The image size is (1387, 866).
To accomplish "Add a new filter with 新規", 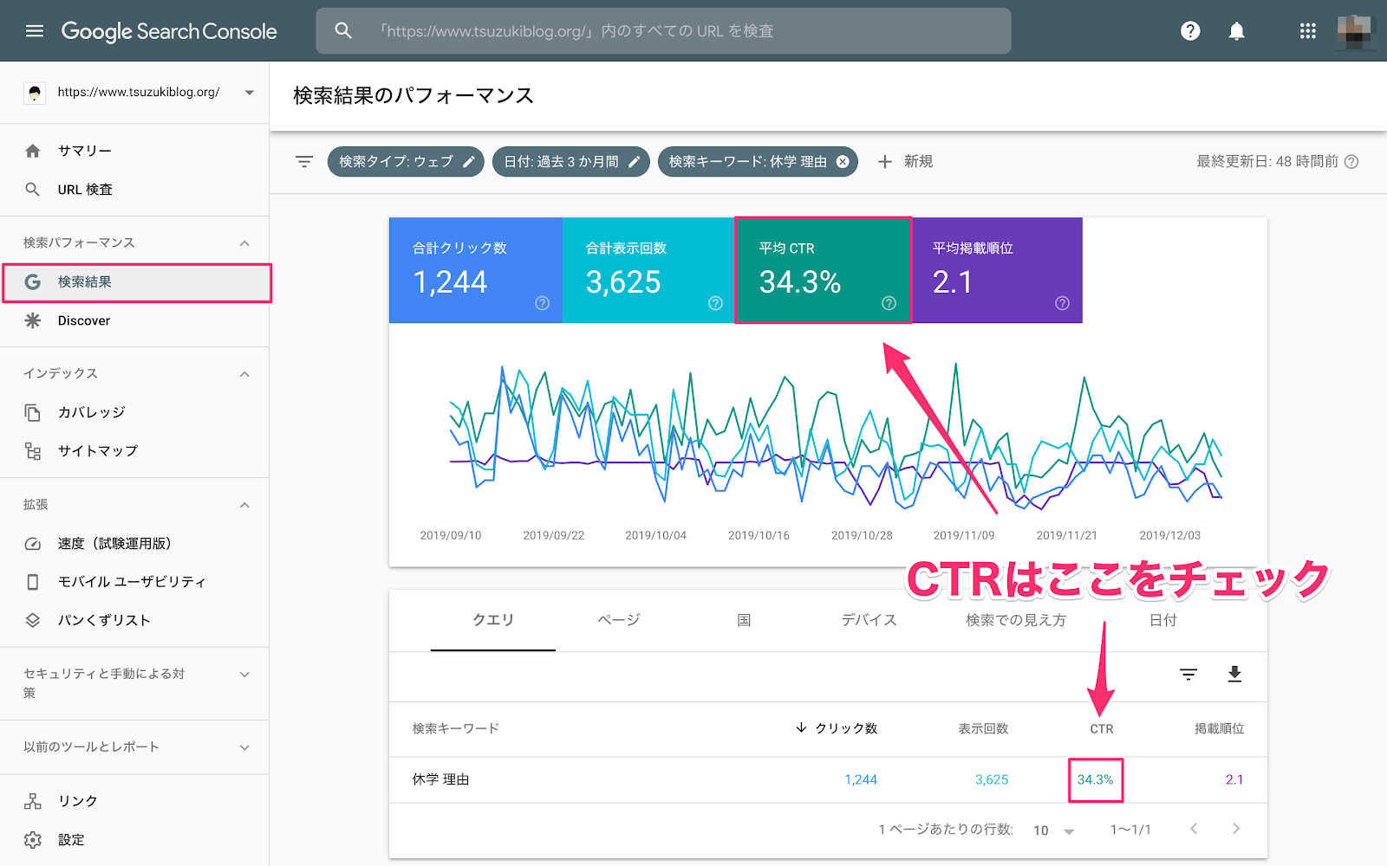I will click(x=905, y=162).
